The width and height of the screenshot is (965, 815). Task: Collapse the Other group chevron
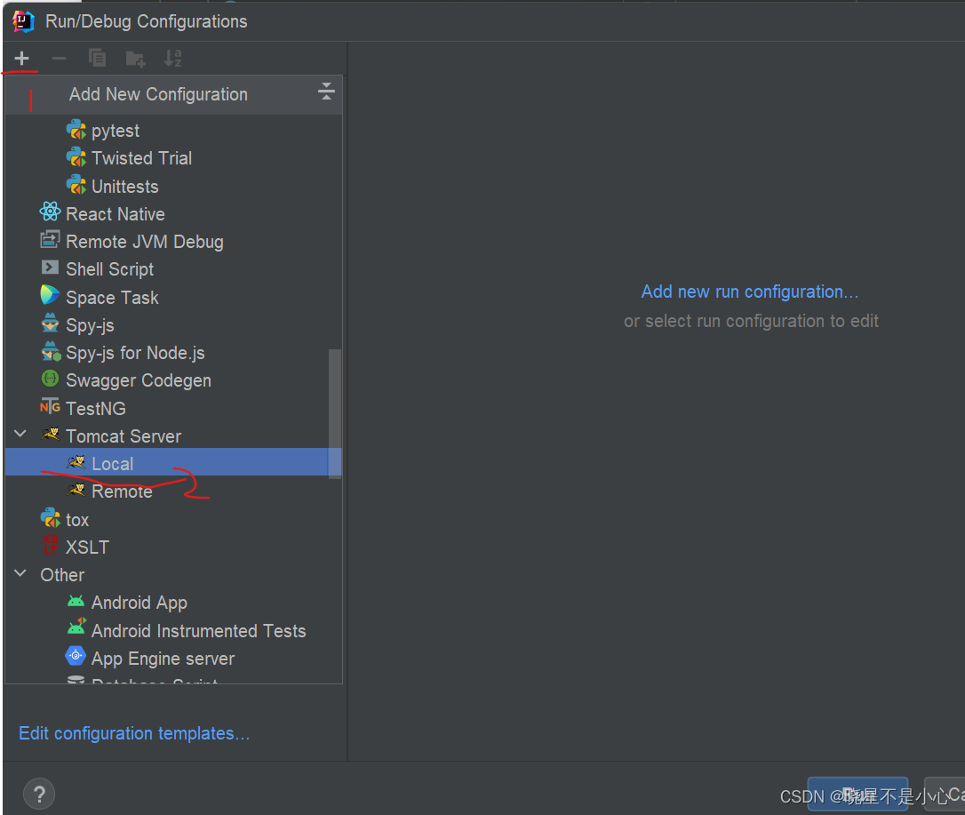(20, 573)
